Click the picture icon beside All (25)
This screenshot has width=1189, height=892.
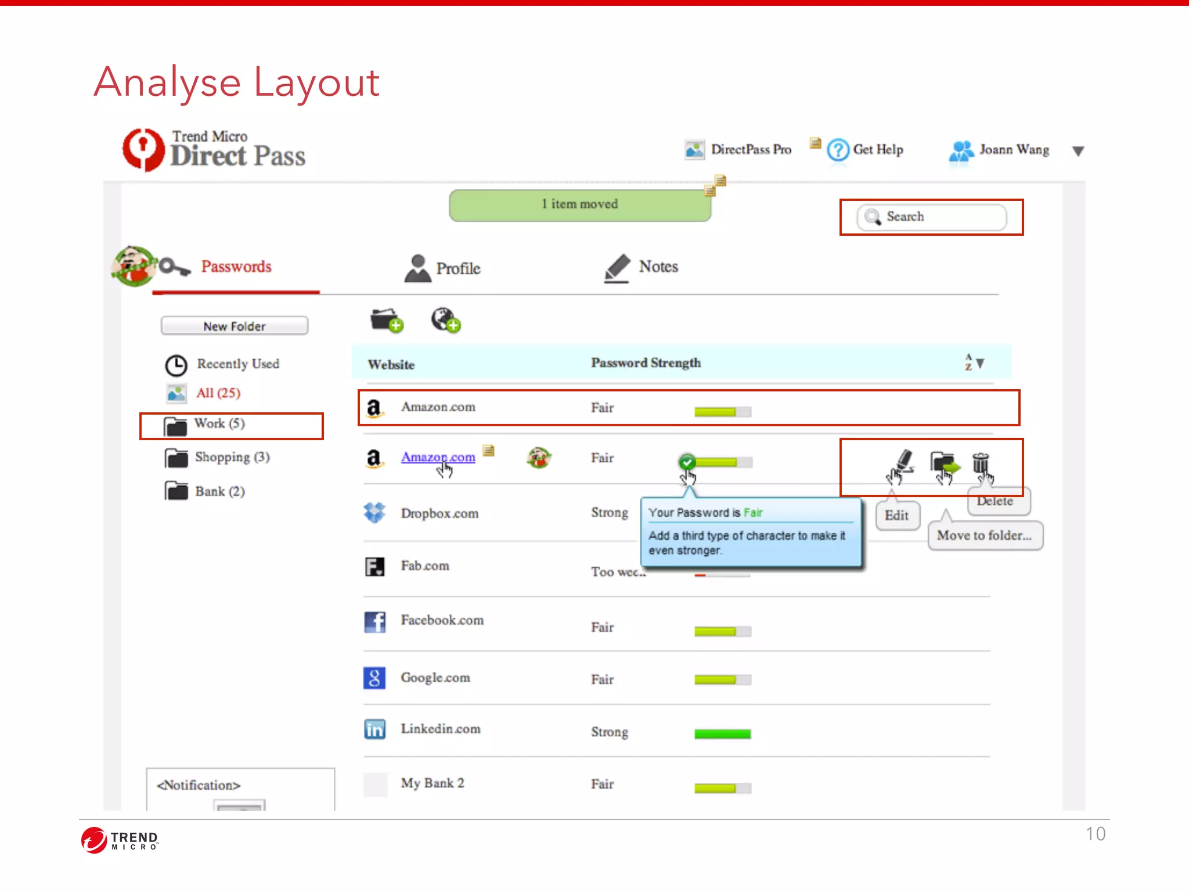[176, 393]
